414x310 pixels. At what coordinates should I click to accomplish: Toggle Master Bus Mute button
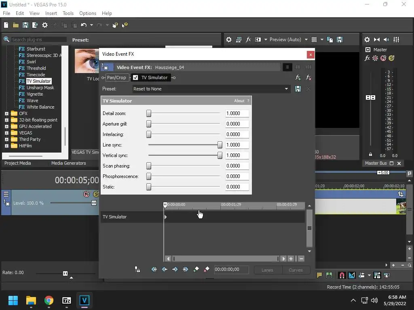click(383, 58)
